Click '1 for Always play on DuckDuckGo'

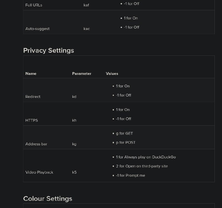[146, 157]
